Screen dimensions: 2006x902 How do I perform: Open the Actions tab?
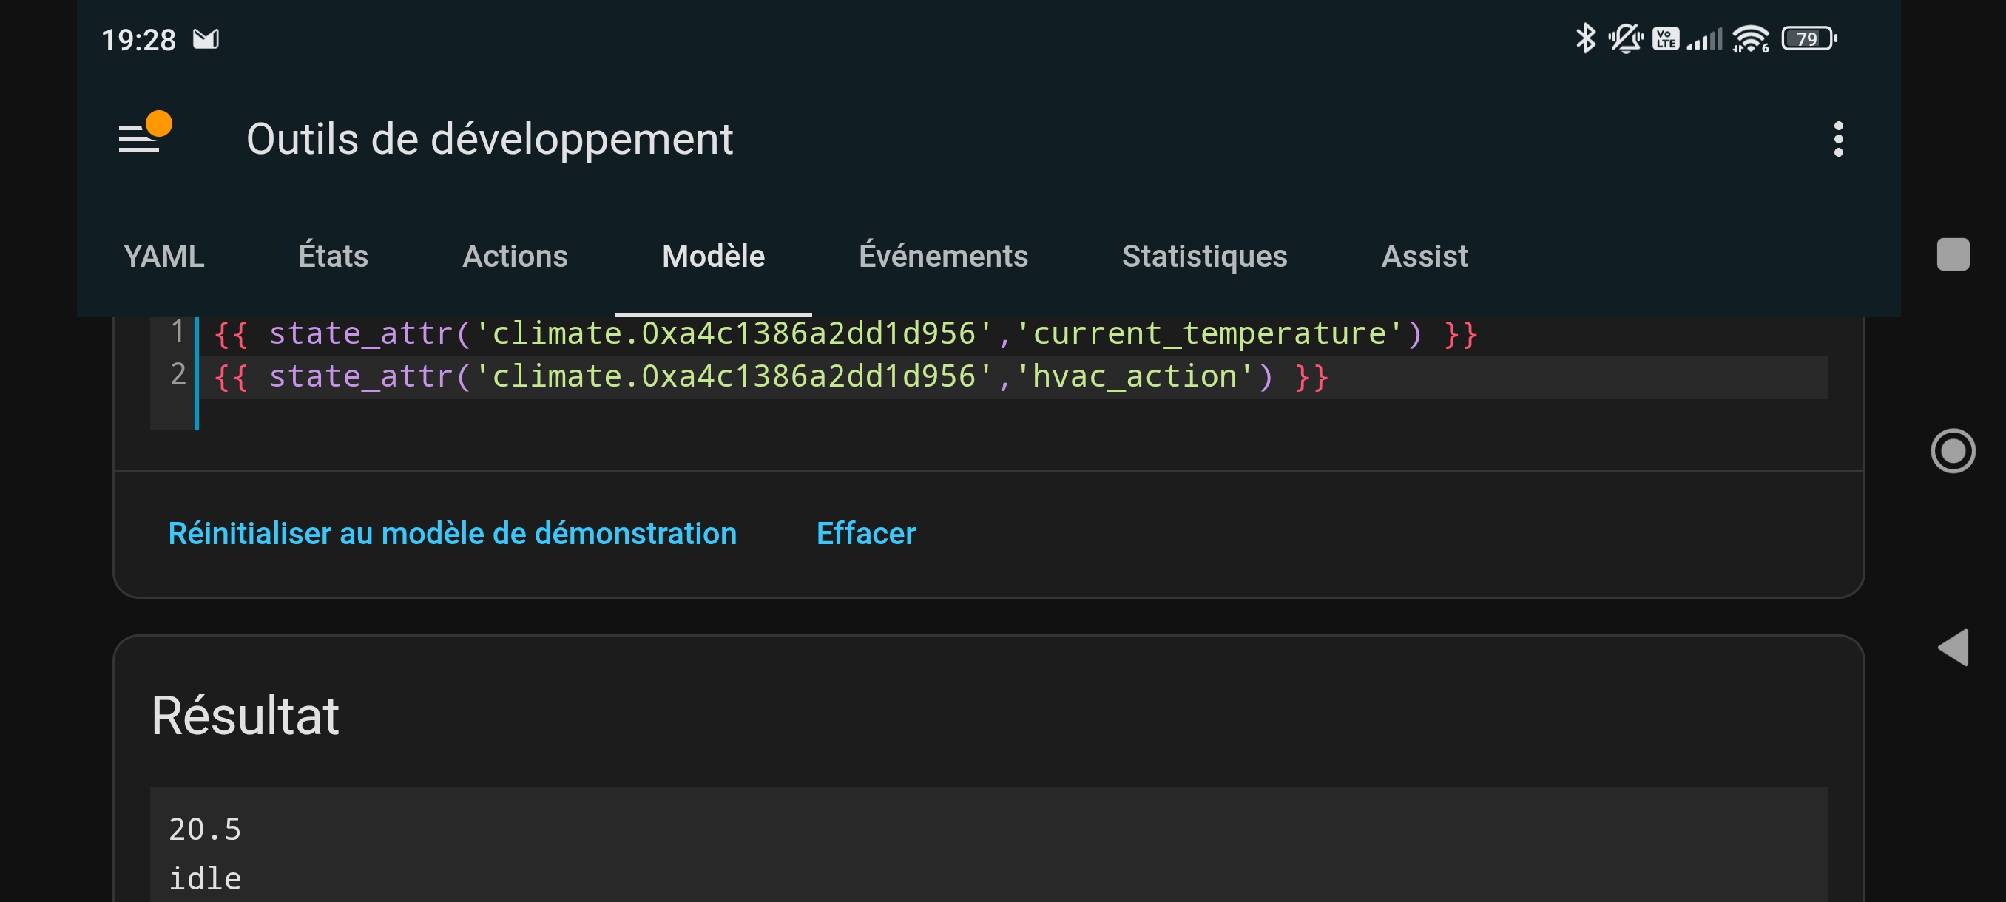point(515,256)
